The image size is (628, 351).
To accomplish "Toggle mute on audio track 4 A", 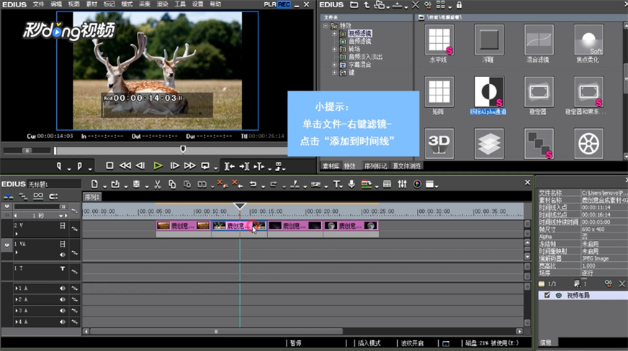I will click(x=63, y=322).
